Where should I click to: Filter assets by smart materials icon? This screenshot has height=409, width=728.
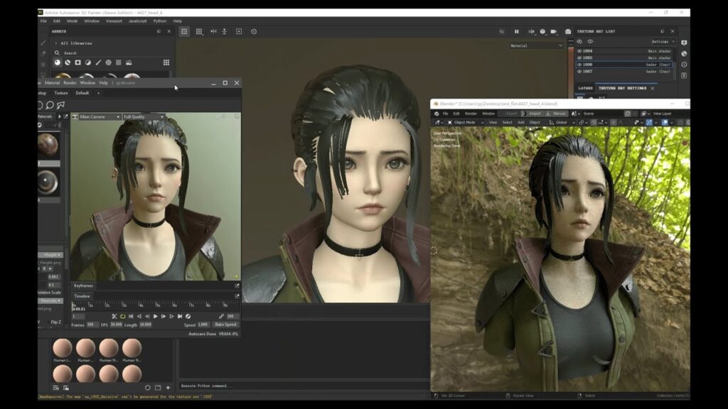[68, 62]
